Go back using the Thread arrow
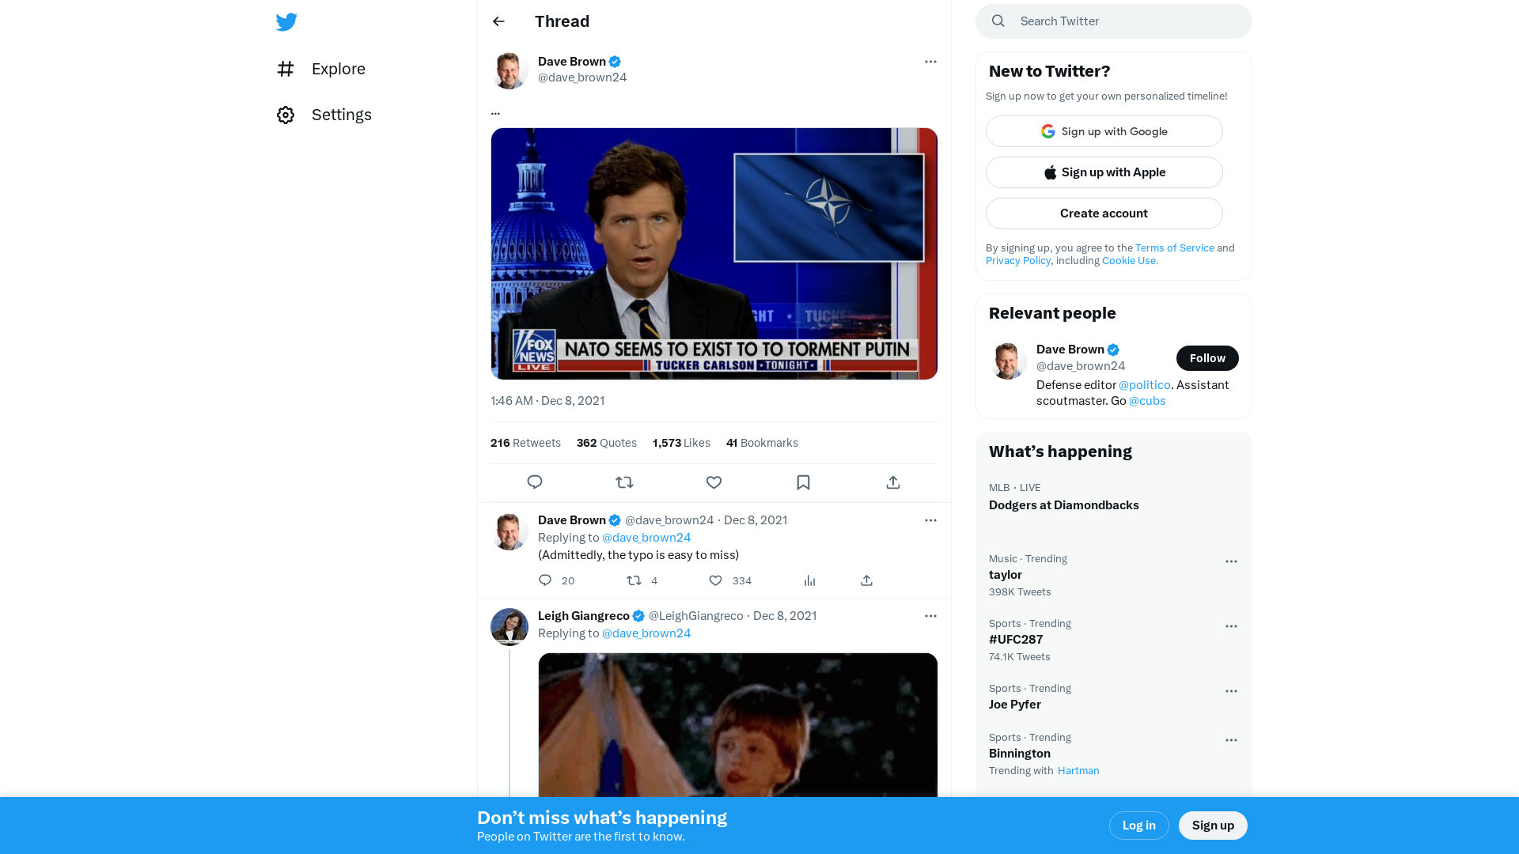This screenshot has width=1519, height=854. 498,21
